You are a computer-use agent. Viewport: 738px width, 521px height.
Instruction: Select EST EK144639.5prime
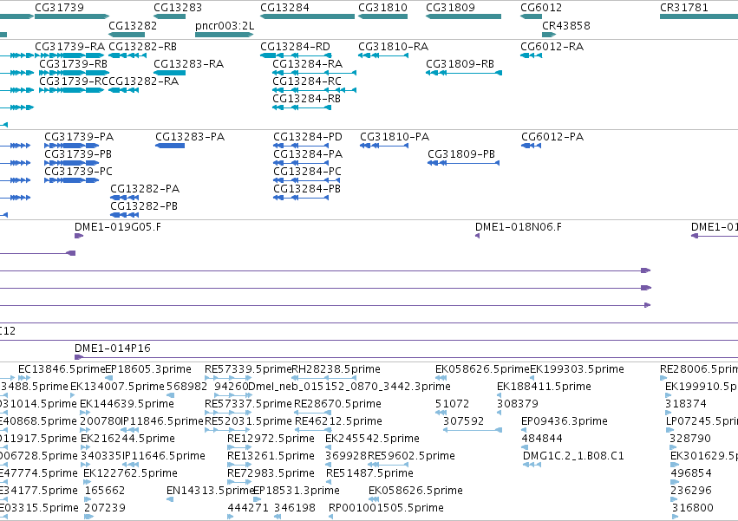pyautogui.click(x=85, y=413)
